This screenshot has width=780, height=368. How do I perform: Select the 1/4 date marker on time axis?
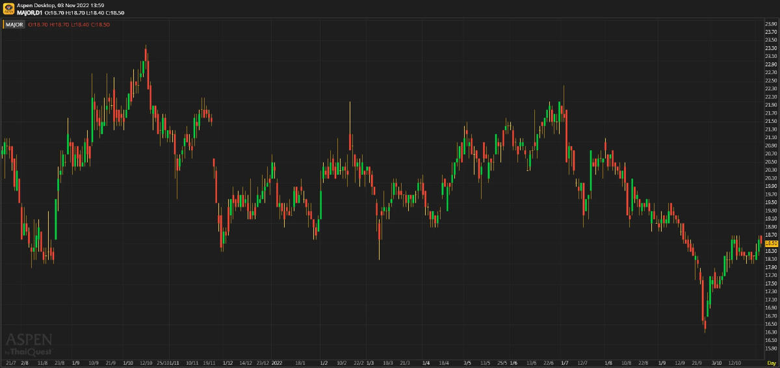[426, 362]
